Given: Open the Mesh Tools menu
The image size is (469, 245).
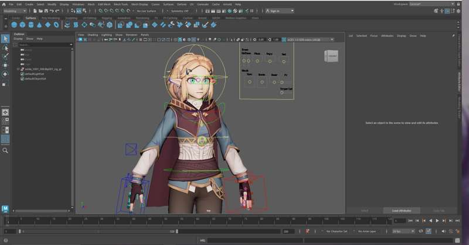Looking at the screenshot, I should 121,5.
